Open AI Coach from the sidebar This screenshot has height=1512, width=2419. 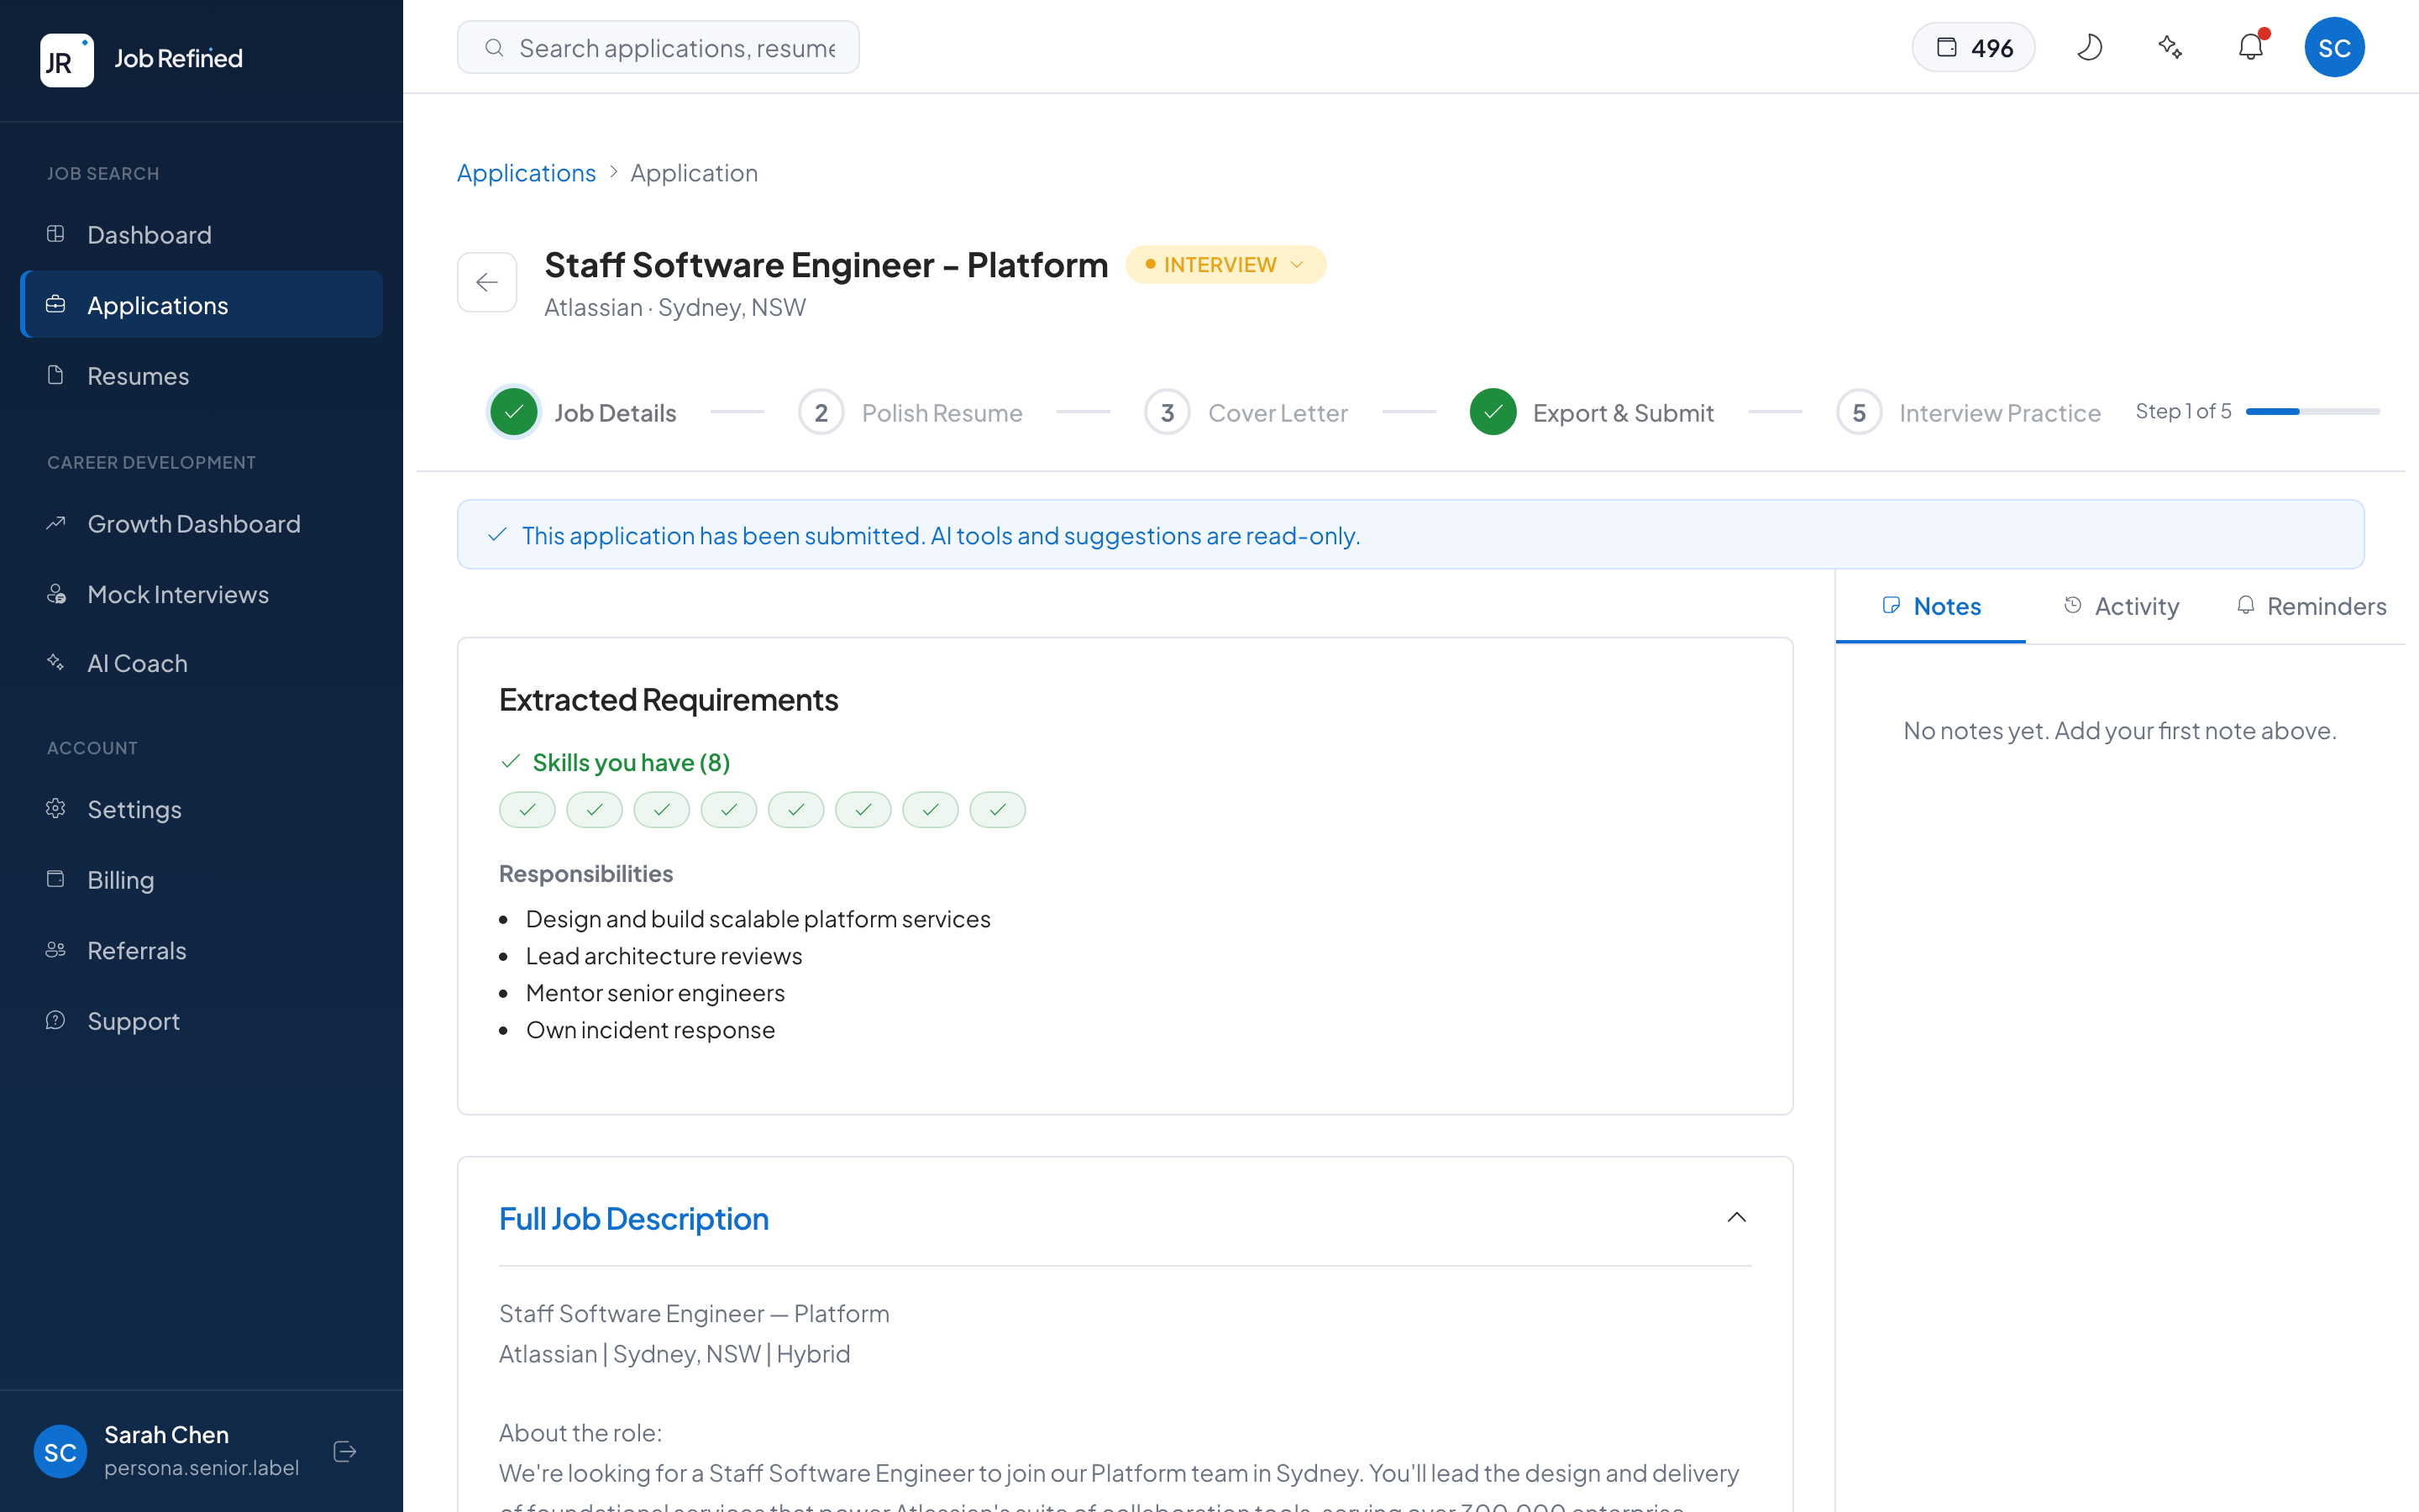click(x=137, y=663)
